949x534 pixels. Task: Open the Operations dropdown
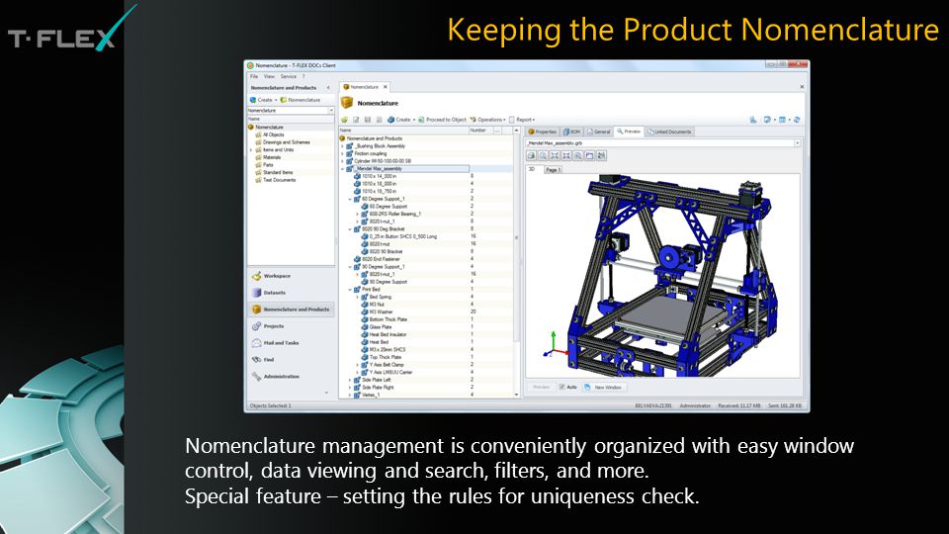click(487, 120)
